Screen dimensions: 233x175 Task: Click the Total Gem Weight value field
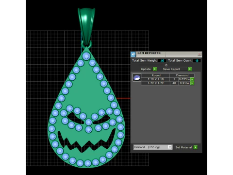(162, 61)
